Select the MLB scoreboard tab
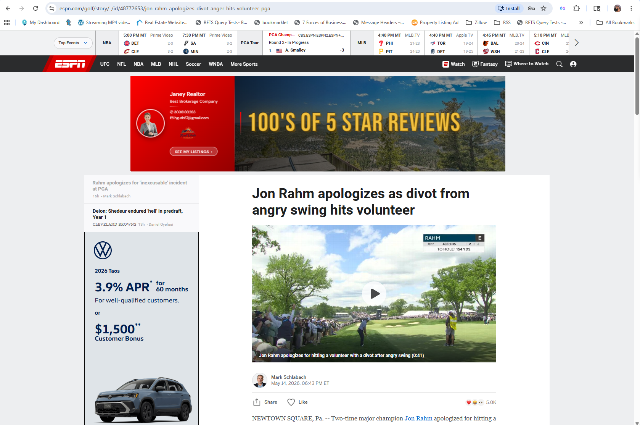Viewport: 640px width, 425px height. coord(362,43)
